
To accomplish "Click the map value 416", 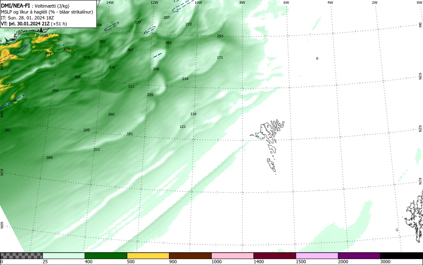I will coord(87,57).
